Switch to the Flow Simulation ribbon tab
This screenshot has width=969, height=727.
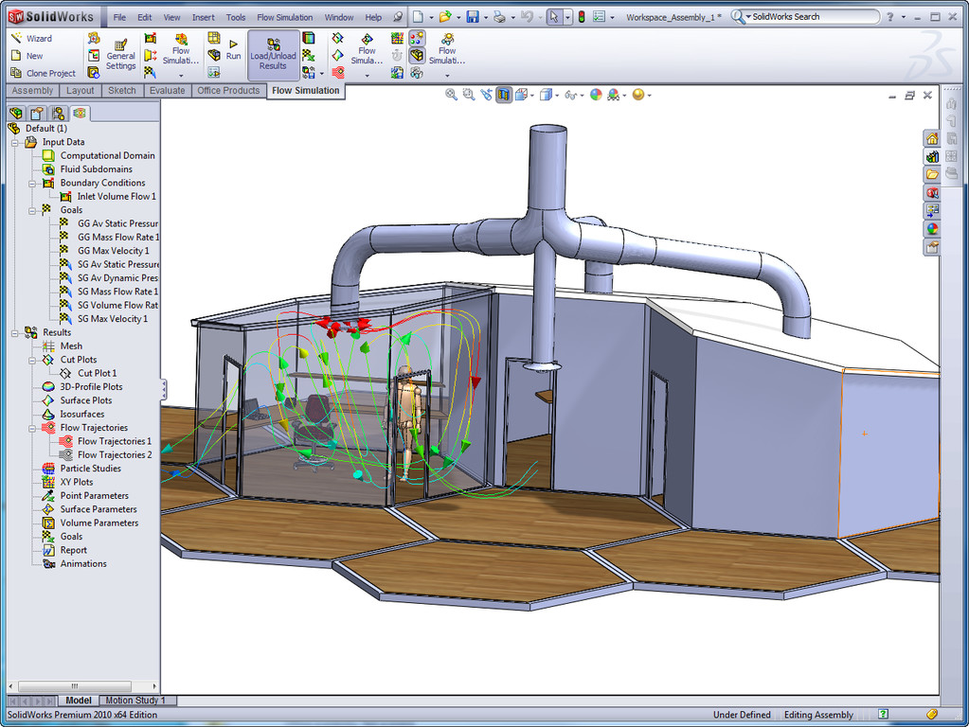pyautogui.click(x=305, y=91)
